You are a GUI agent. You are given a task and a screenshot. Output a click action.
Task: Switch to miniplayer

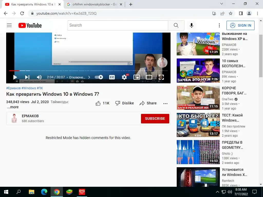pos(137,77)
